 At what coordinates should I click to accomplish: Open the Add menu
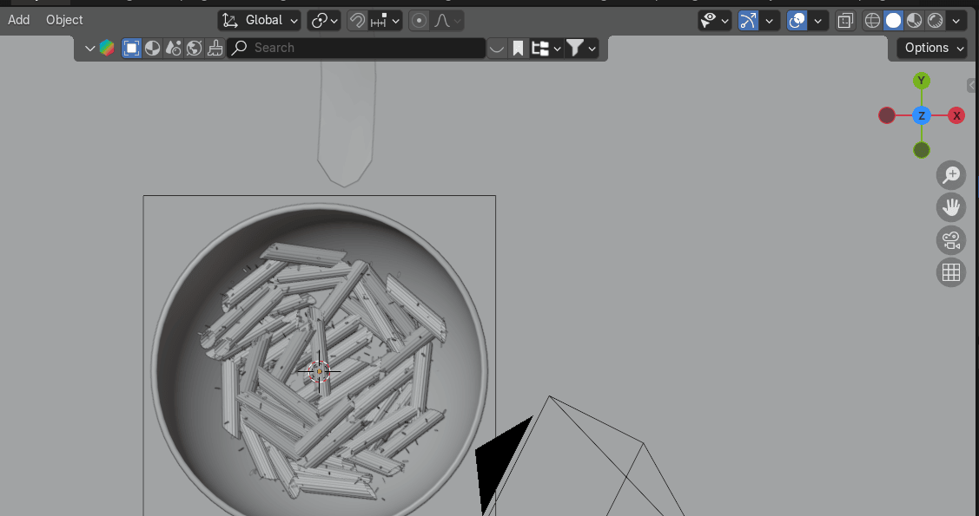click(18, 20)
